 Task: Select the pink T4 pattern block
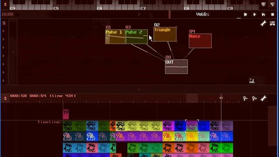pos(66,114)
